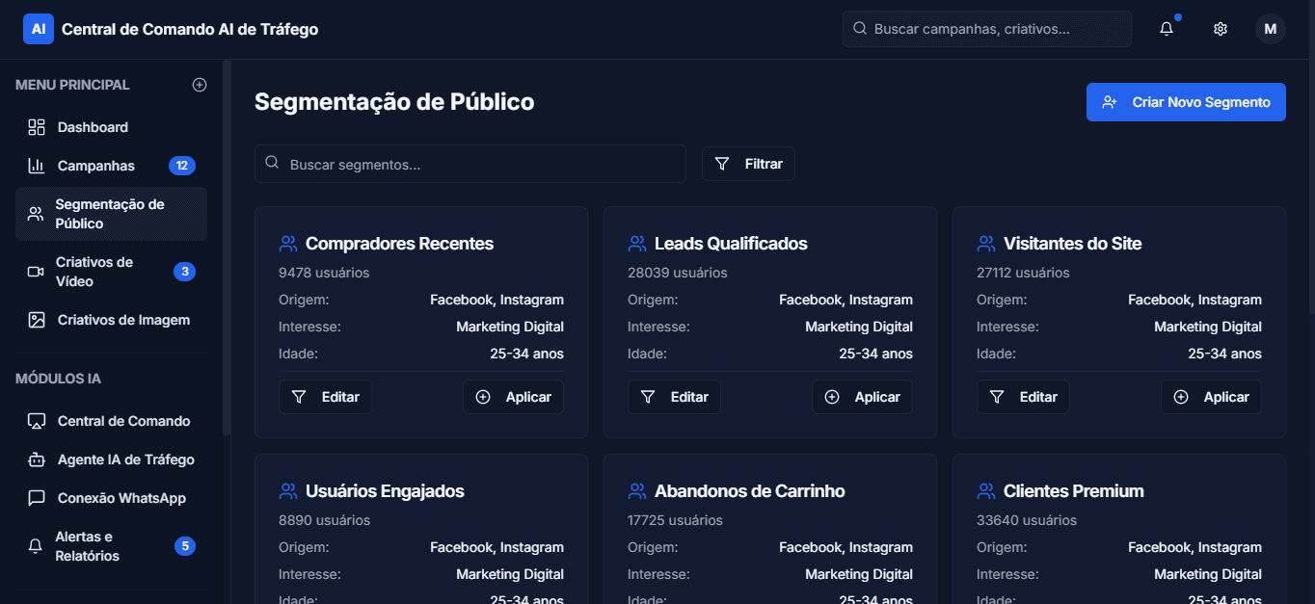
Task: Click the users icon on Clientes Premium card
Action: click(985, 491)
